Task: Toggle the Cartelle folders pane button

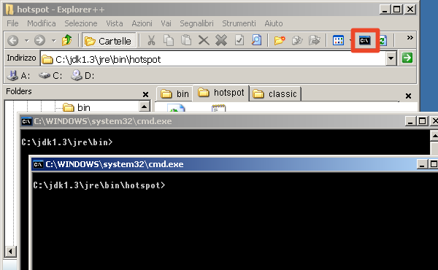Action: click(109, 41)
